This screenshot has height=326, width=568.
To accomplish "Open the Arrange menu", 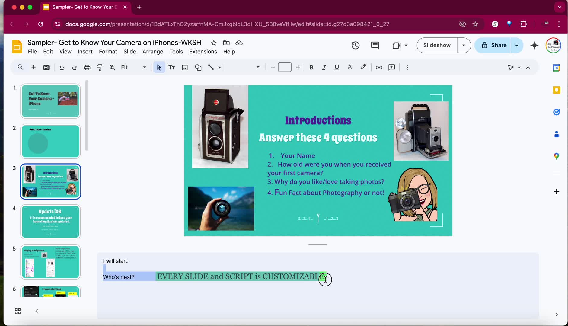I will 153,52.
